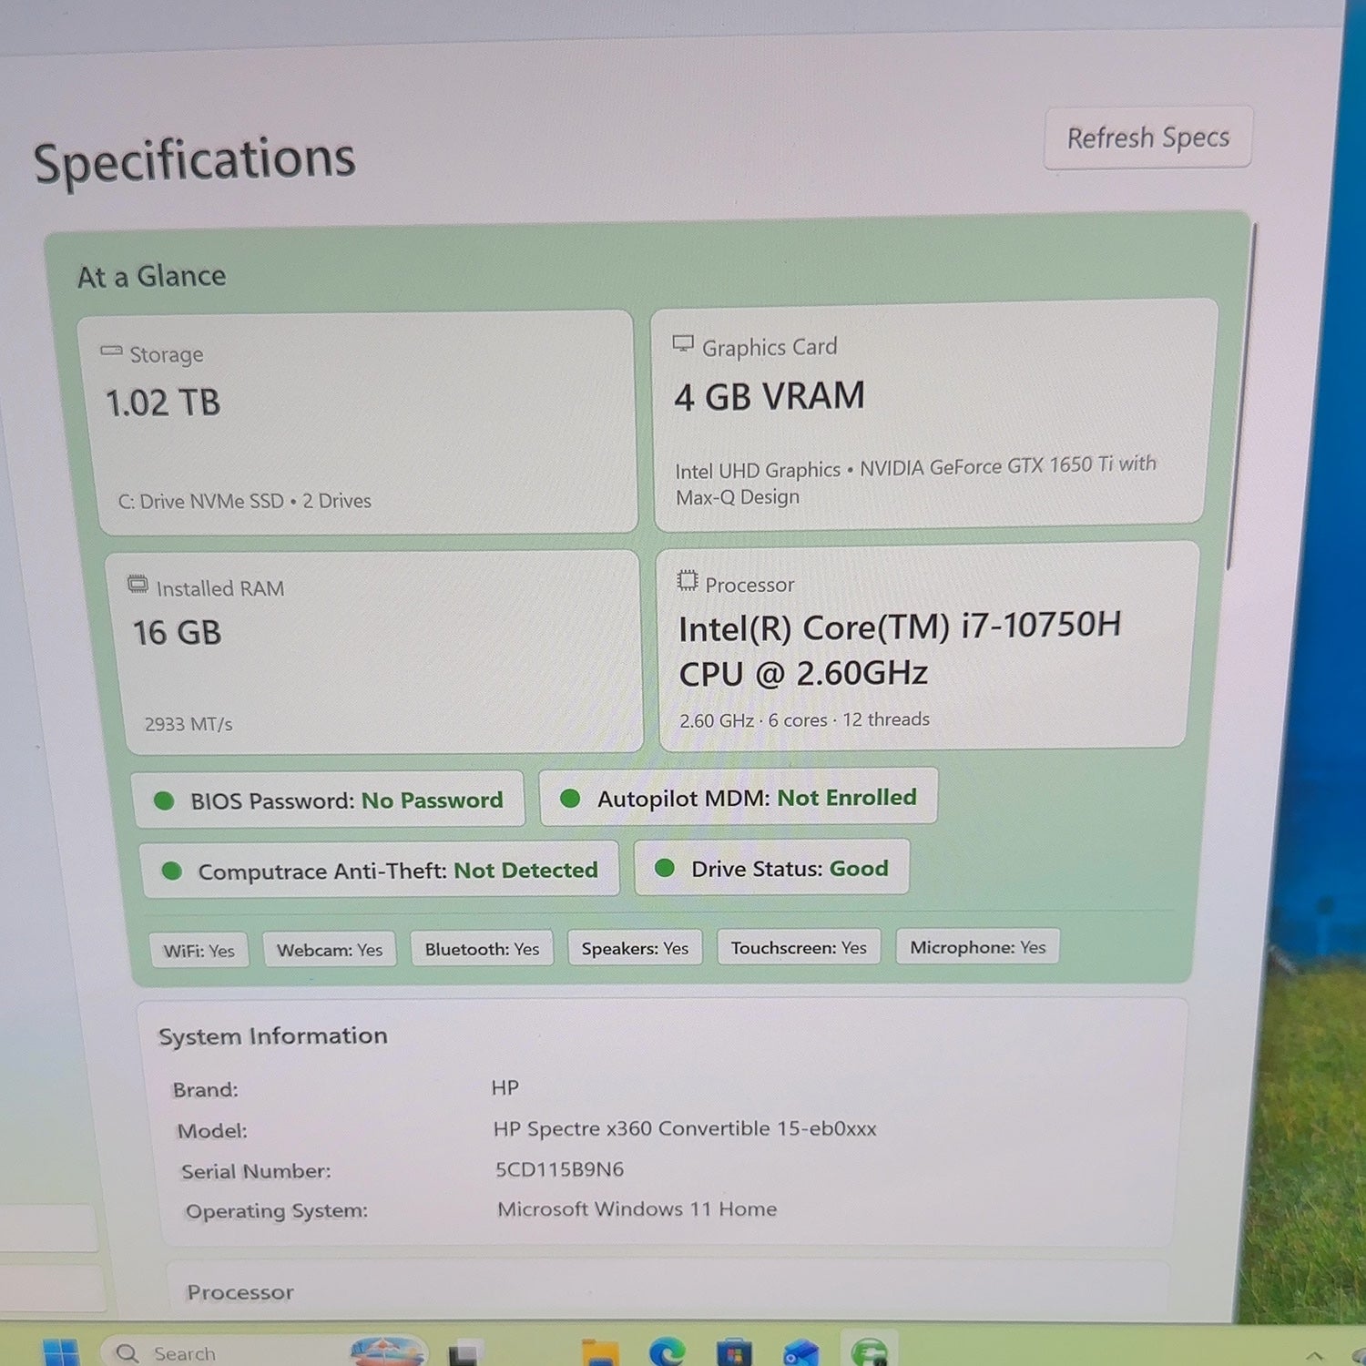Click the Refresh Specs button
Image resolution: width=1366 pixels, height=1366 pixels.
pos(1147,138)
